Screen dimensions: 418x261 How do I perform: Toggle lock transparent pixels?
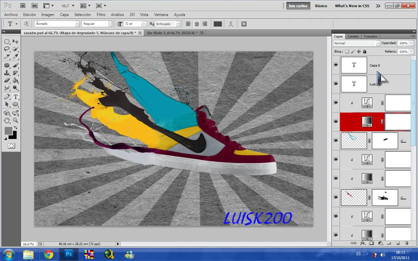pos(347,52)
